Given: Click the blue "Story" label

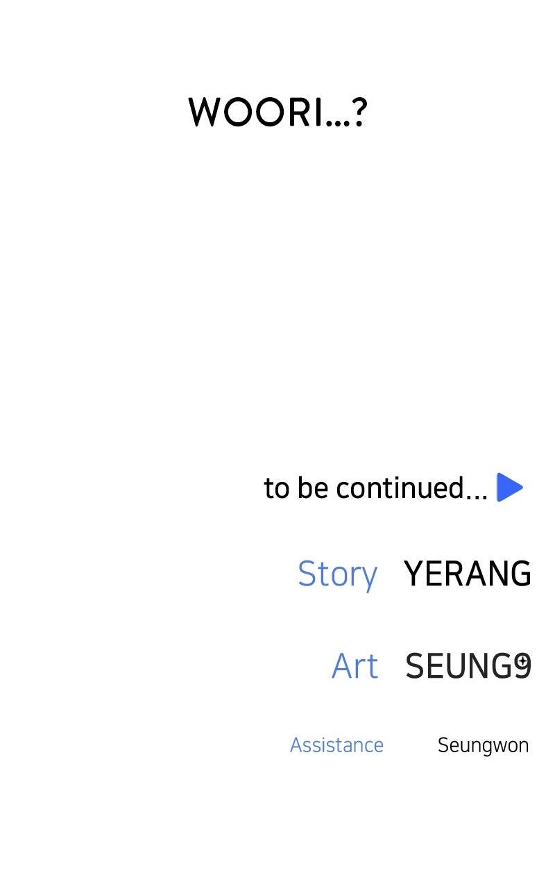Looking at the screenshot, I should pos(337,574).
